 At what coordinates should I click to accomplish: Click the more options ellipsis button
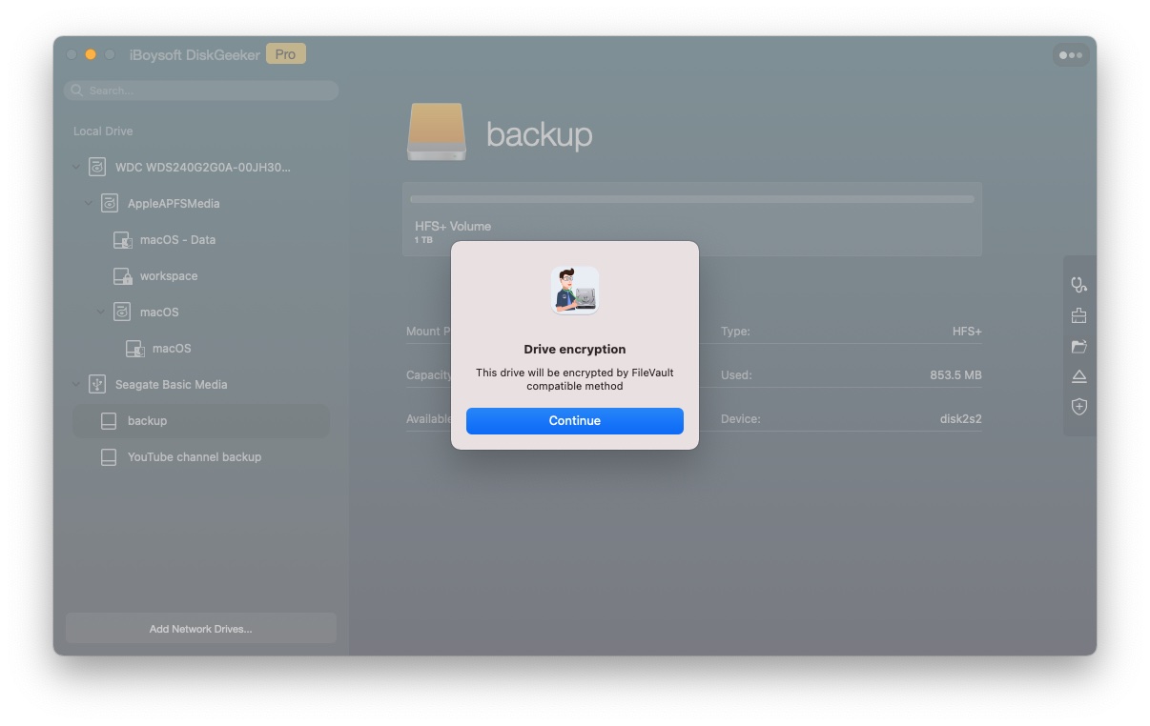click(x=1071, y=54)
